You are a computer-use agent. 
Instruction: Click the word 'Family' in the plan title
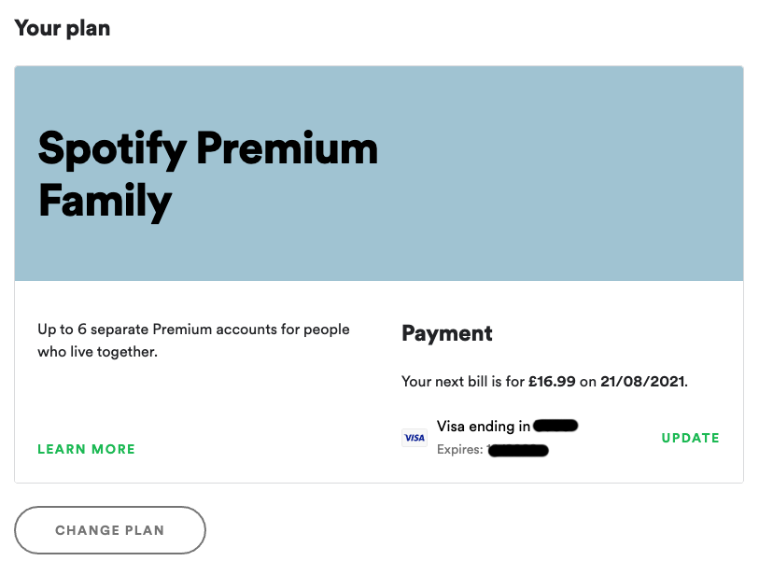(x=105, y=202)
